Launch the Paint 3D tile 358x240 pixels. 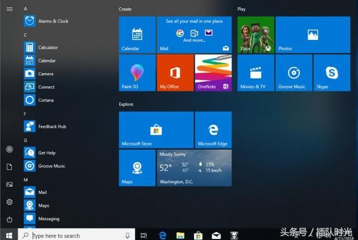137,73
